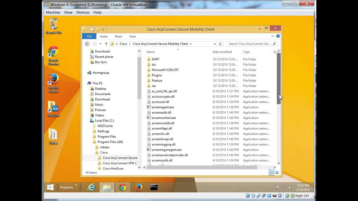
Task: Click the Explorer Back arrow
Action: point(87,44)
